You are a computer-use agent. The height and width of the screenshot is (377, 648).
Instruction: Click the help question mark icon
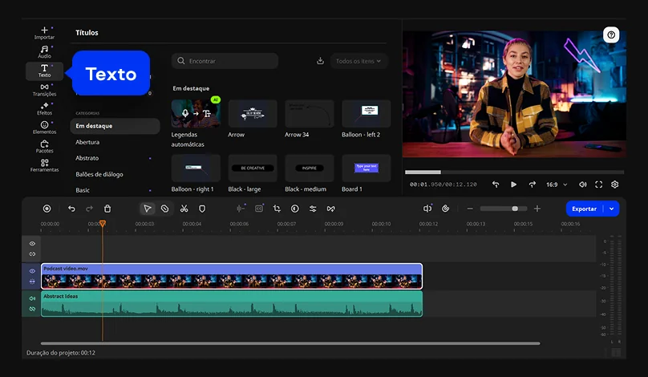(x=612, y=35)
